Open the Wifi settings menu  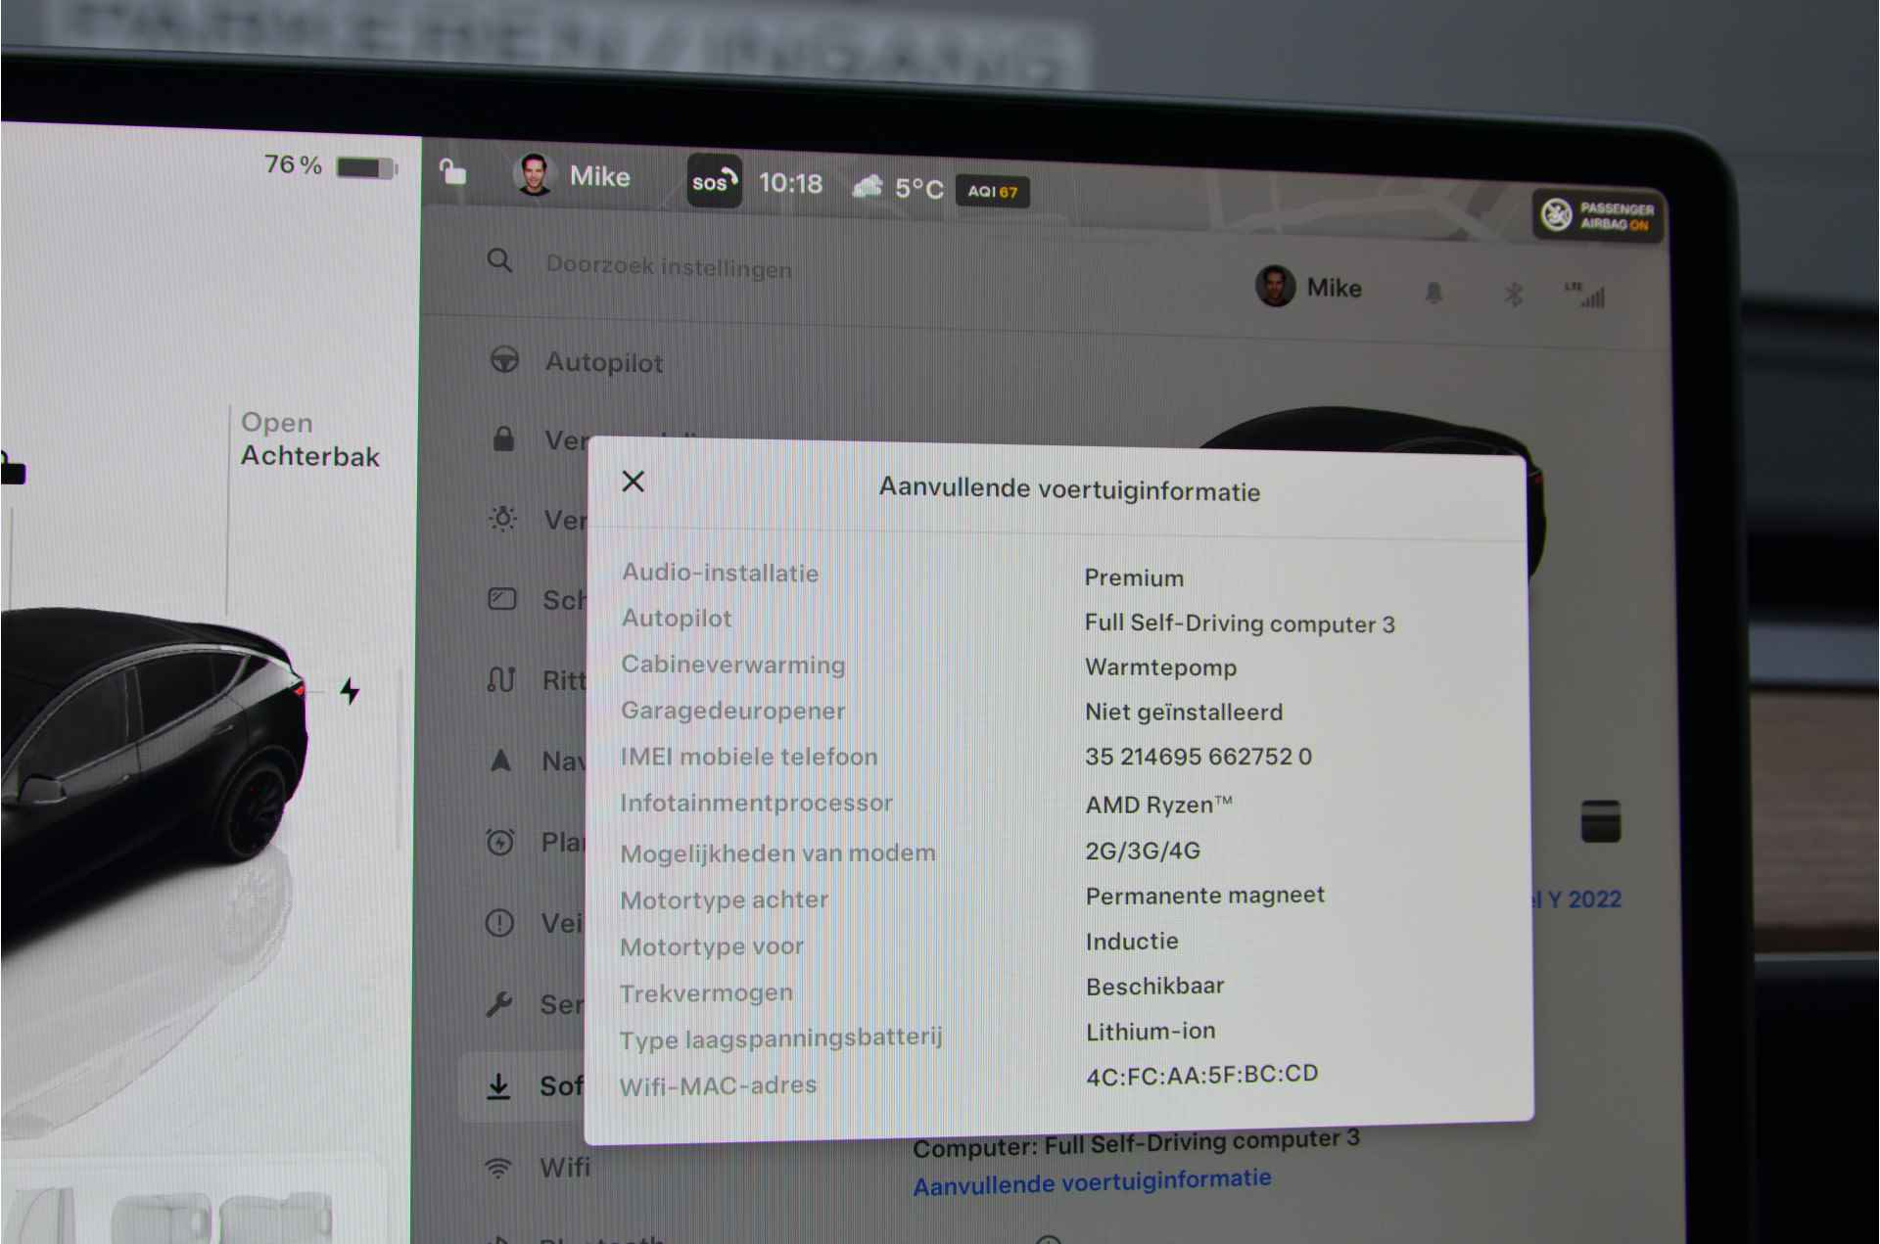pyautogui.click(x=565, y=1167)
